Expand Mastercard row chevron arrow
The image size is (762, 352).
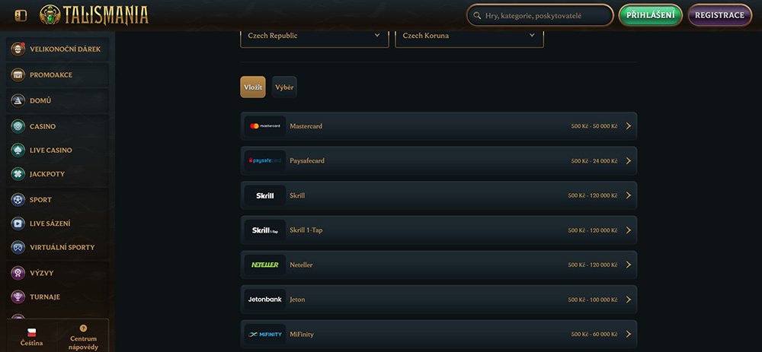point(629,126)
